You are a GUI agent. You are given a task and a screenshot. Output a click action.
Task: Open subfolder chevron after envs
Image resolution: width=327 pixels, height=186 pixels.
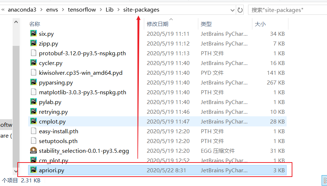63,10
